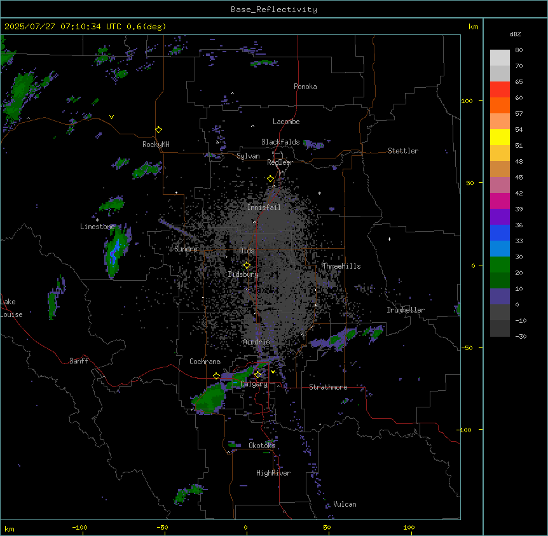Select the bright green swatch below 30 dBZ
548x536 pixels.
pos(500,265)
